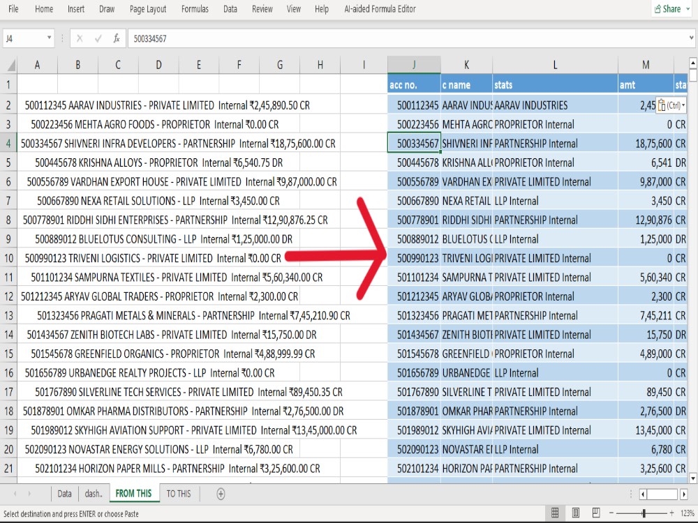Select amount cell 18,75,600

[x=646, y=144]
